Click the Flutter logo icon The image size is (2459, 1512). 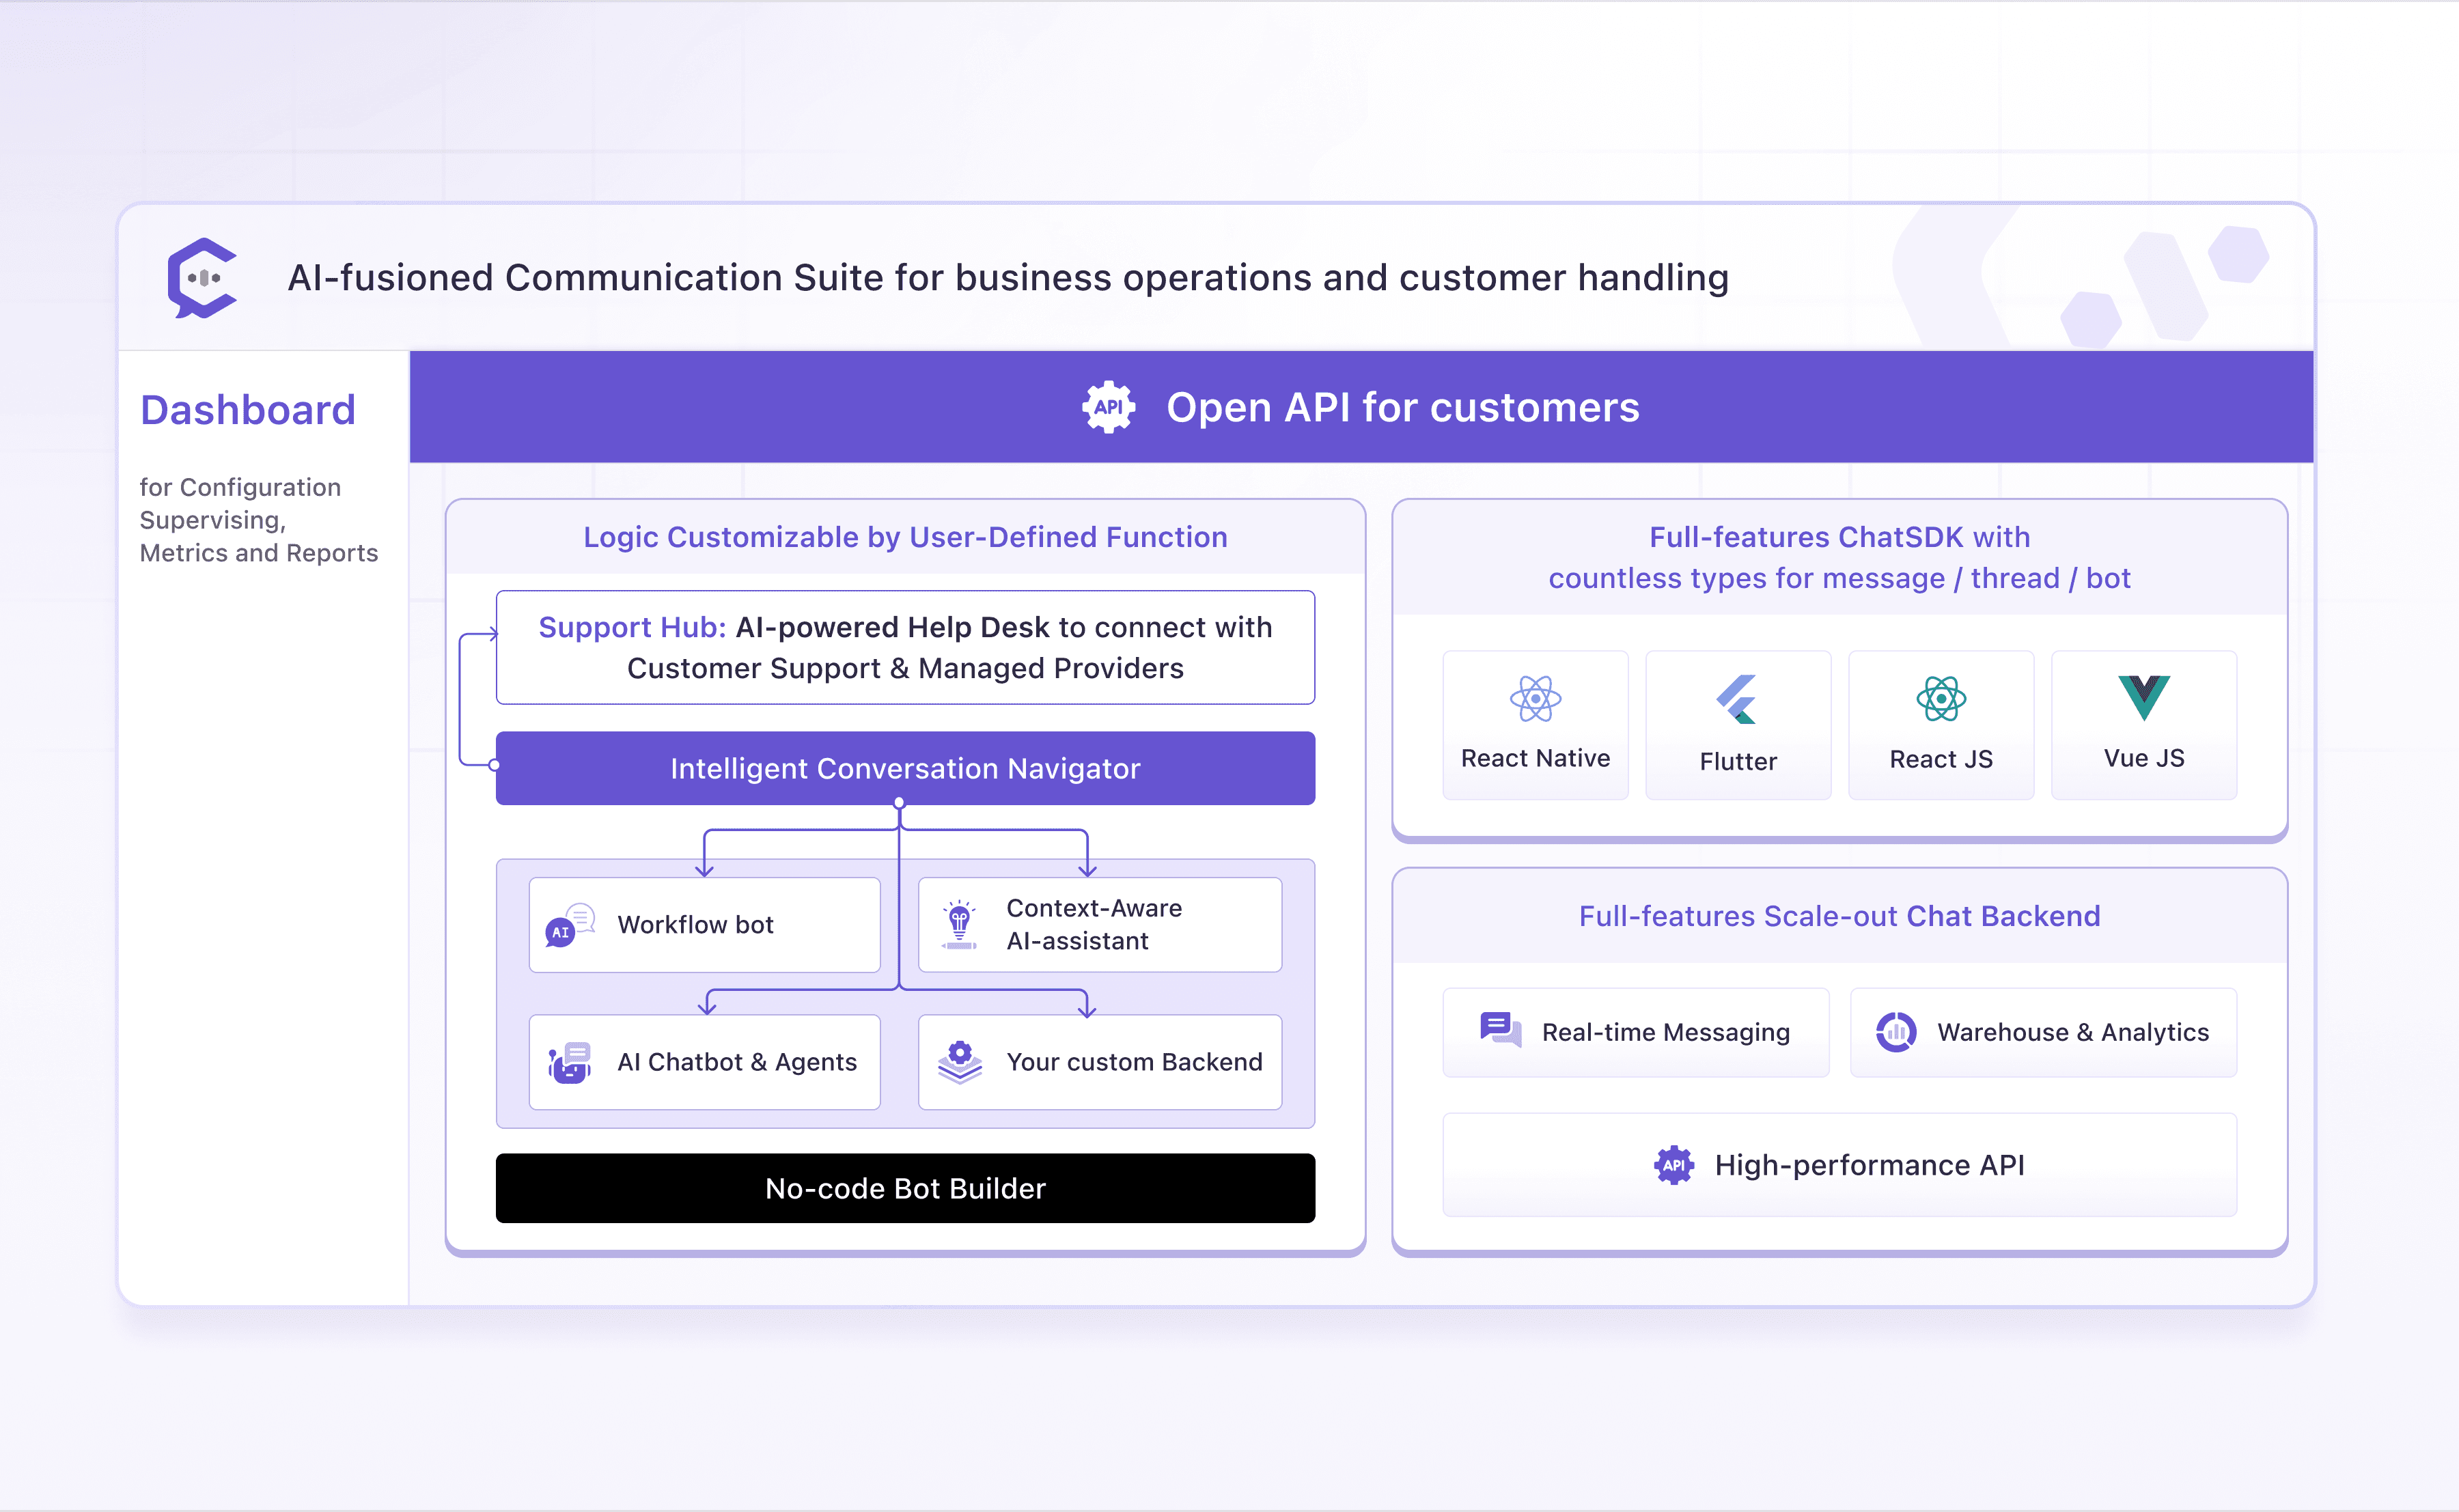point(1737,699)
